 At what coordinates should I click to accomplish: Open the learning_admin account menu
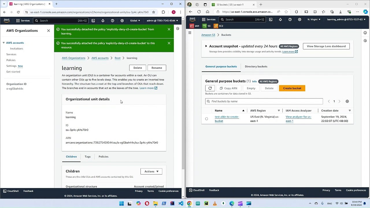click(x=346, y=19)
